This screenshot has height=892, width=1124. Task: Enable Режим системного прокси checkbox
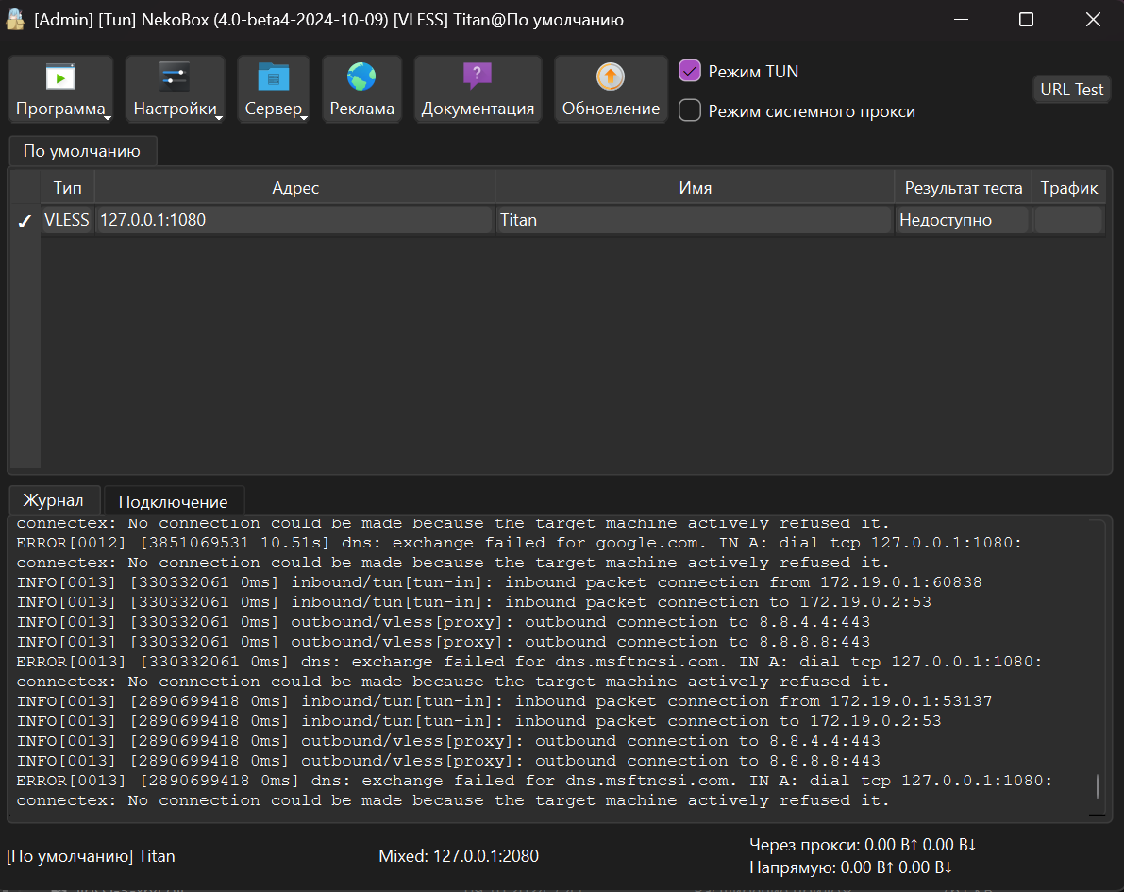[x=690, y=110]
